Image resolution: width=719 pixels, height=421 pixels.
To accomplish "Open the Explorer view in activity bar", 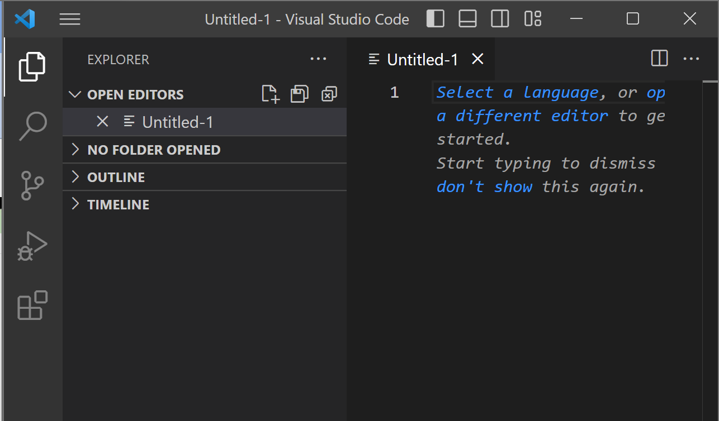I will point(32,66).
